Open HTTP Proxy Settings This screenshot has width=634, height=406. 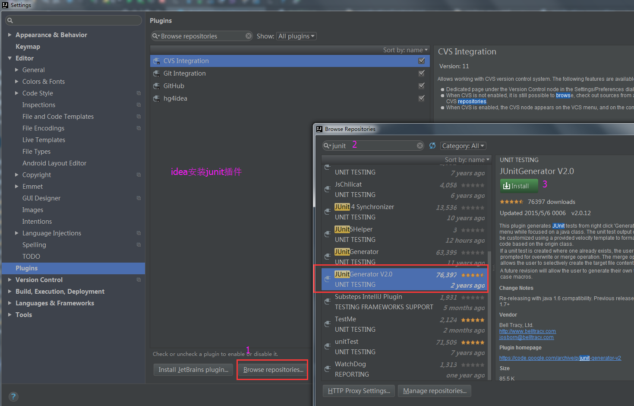click(x=359, y=391)
